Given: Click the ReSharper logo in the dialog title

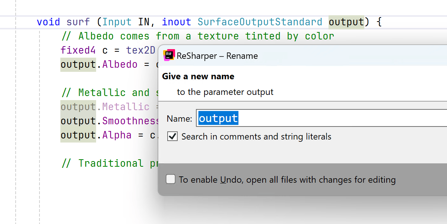Looking at the screenshot, I should tap(169, 55).
